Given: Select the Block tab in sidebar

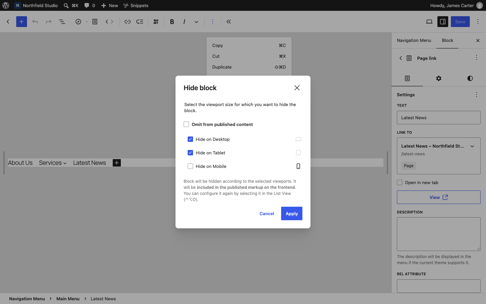Looking at the screenshot, I should point(448,41).
